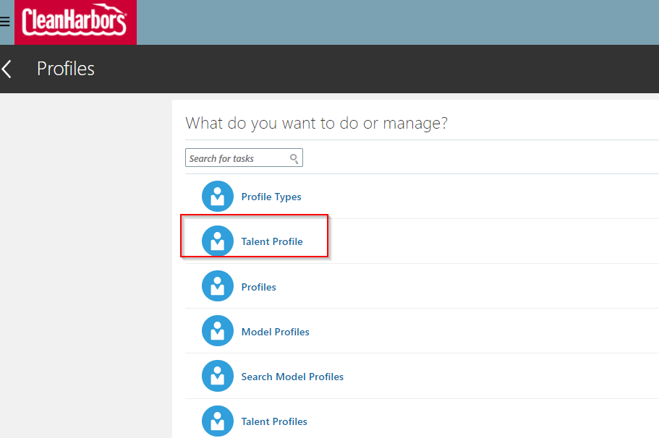This screenshot has height=438, width=659.
Task: Click the CleanHarbors company logo
Action: [75, 22]
